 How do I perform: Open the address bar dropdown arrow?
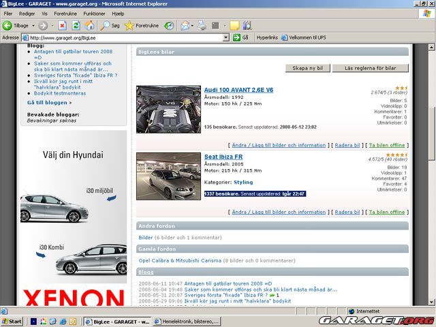click(x=225, y=37)
